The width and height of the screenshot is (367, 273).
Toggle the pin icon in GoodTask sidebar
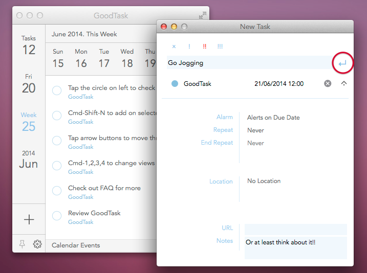[22, 244]
